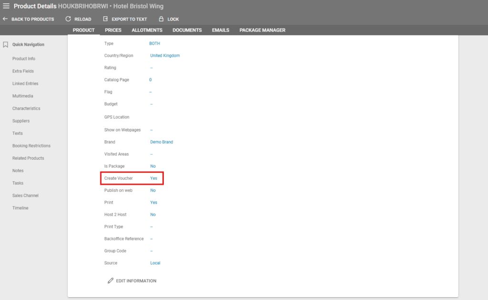Open the Package Manager tab

point(262,30)
